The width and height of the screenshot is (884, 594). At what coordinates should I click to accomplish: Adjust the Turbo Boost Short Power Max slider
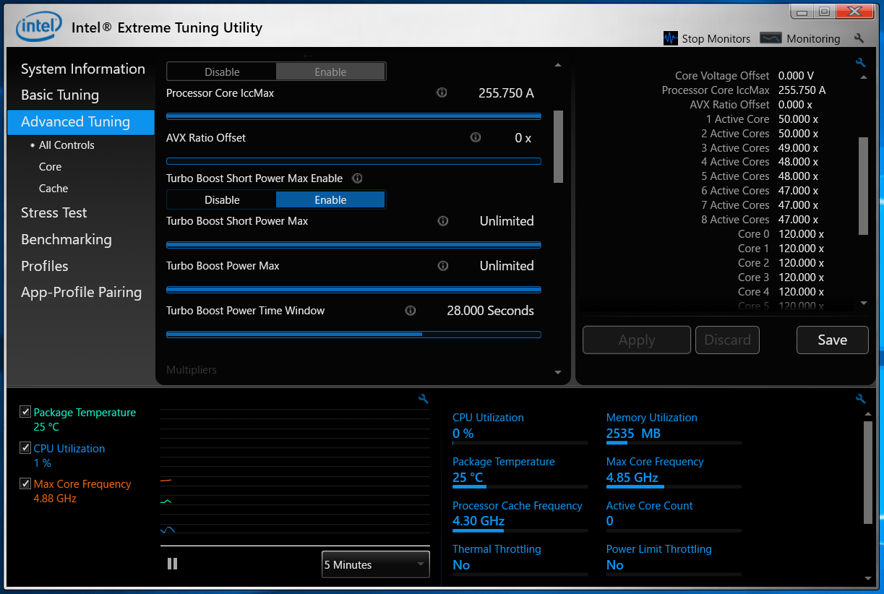click(353, 244)
